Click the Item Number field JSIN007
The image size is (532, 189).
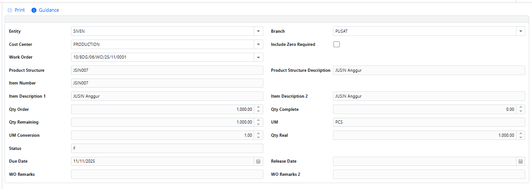pos(167,83)
